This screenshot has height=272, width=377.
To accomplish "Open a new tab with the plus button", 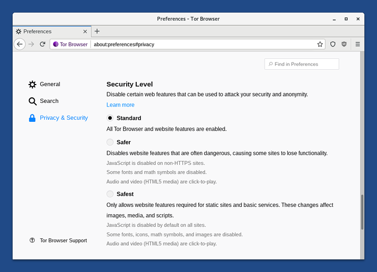I will tap(97, 31).
